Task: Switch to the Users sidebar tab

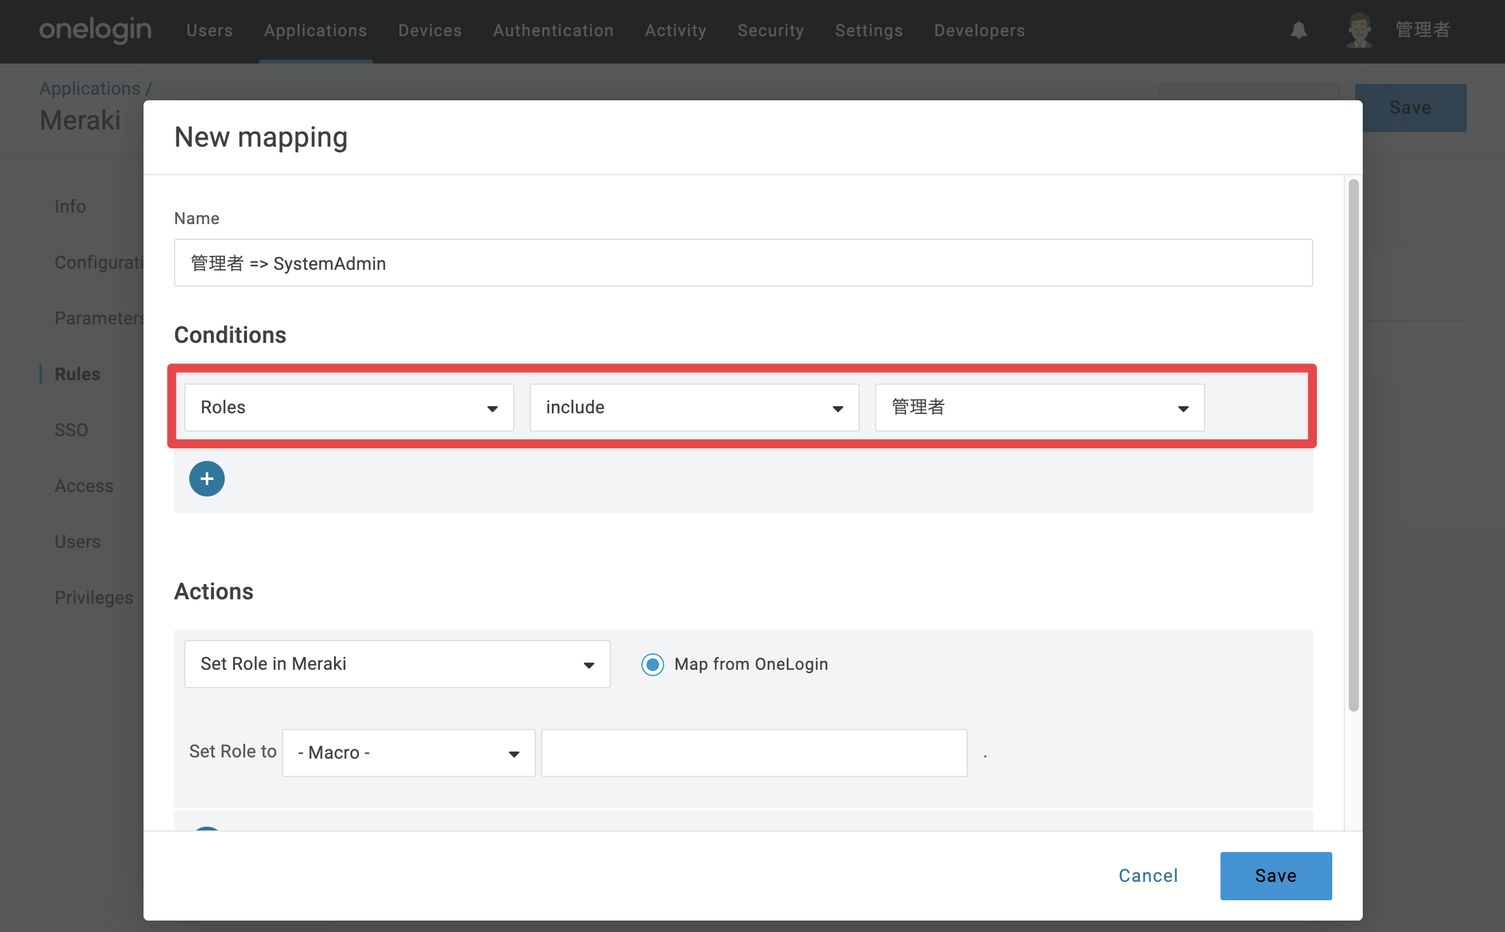Action: (x=77, y=542)
